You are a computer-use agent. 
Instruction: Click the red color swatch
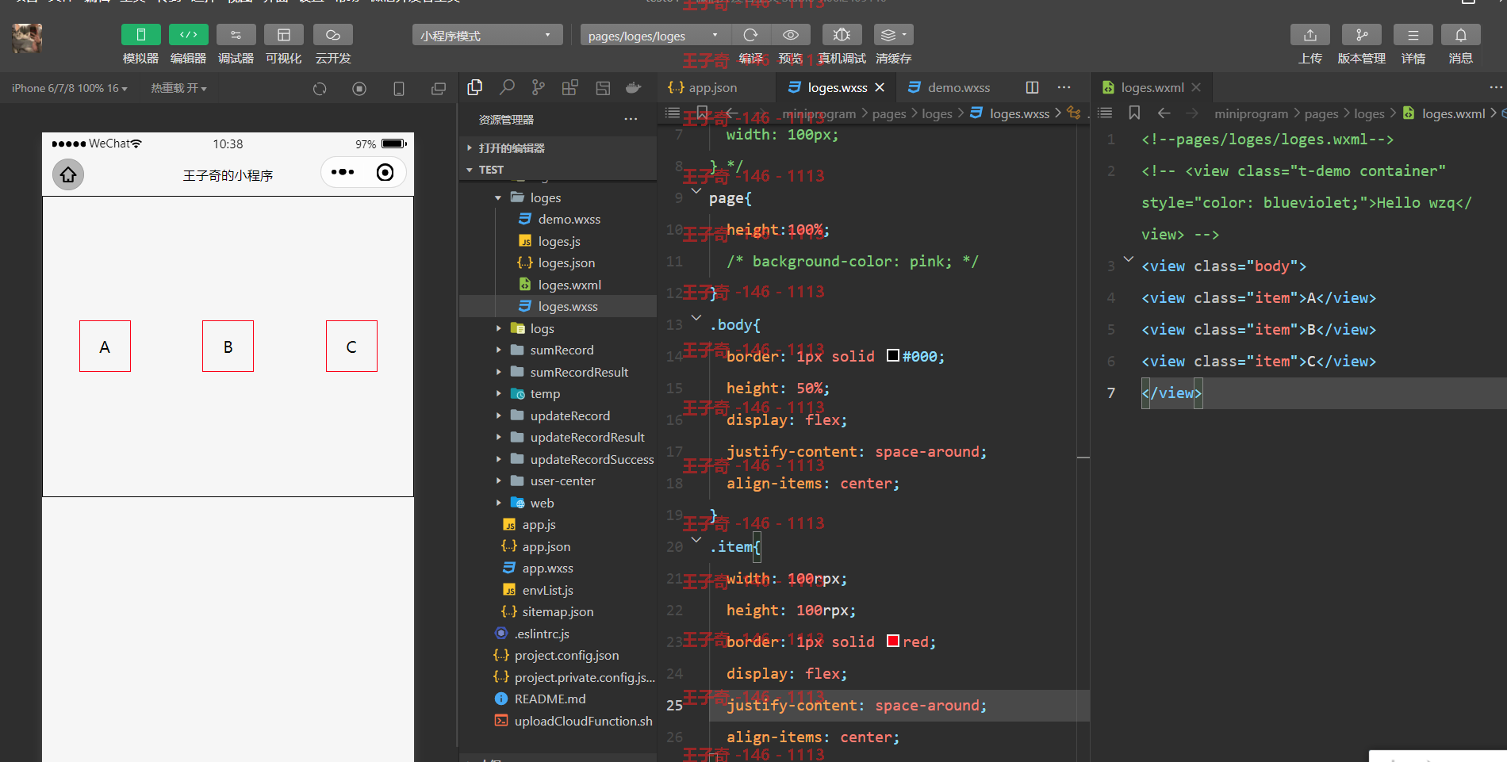pos(892,641)
